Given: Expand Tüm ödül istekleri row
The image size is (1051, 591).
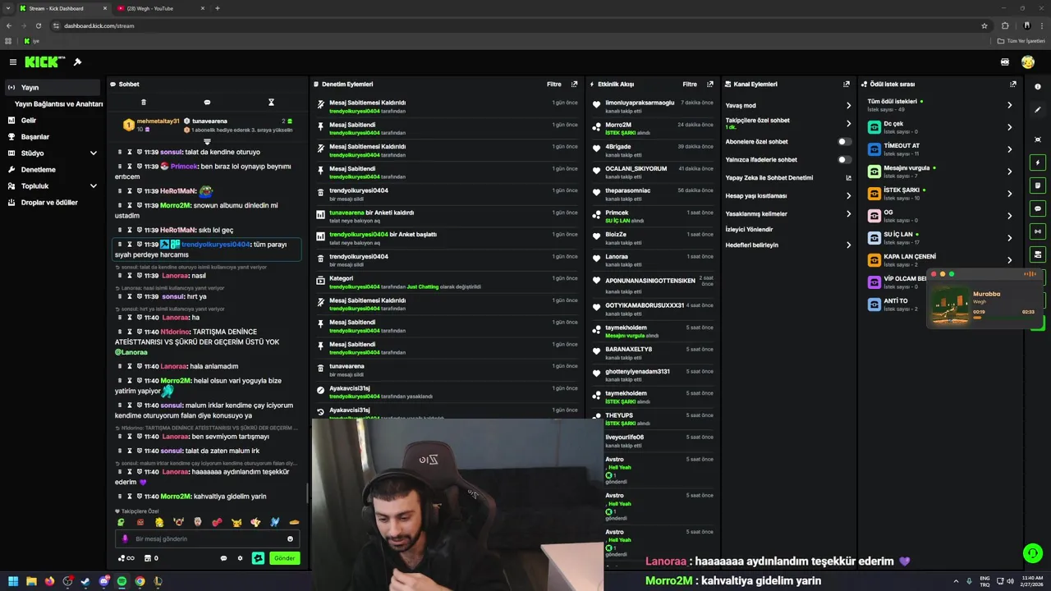Looking at the screenshot, I should point(941,105).
